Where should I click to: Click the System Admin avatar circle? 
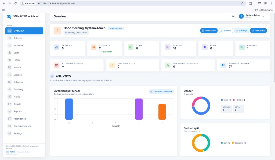coord(241,16)
